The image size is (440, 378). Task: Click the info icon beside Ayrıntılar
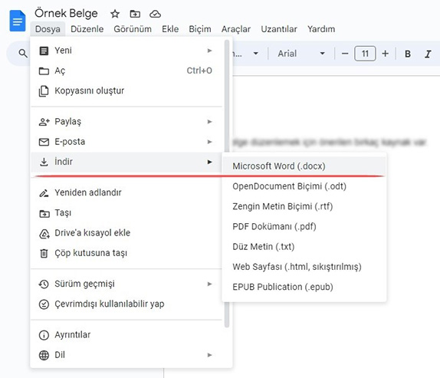[x=44, y=335]
